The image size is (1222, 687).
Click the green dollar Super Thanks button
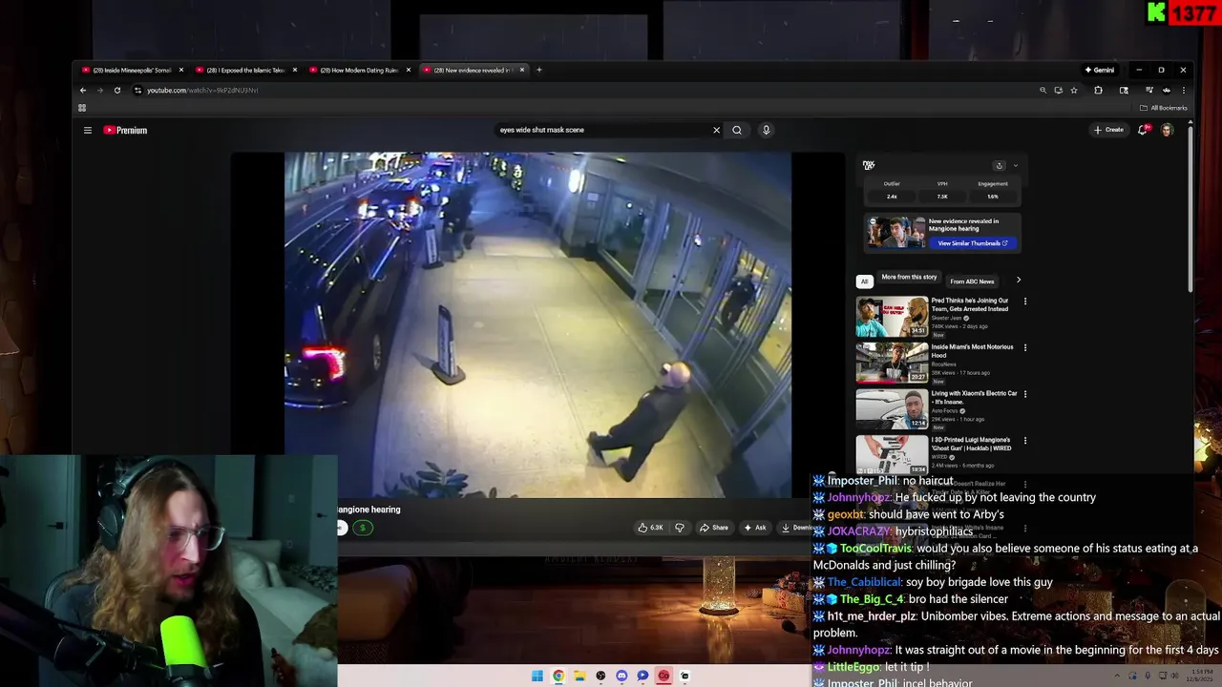point(363,528)
